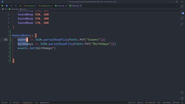This screenshot has width=185, height=104.
Task: Switch to the Other.ahk tab
Action: pos(75,6)
